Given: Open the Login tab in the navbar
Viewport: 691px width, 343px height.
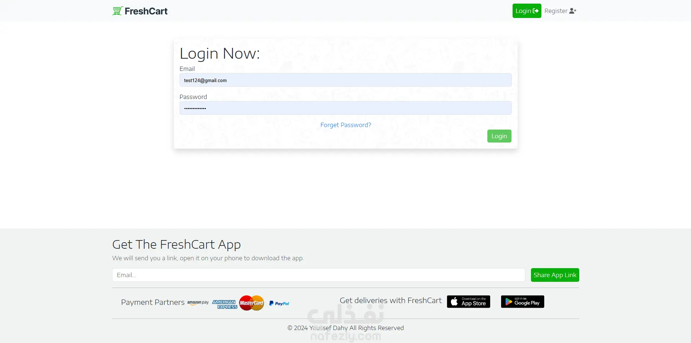Looking at the screenshot, I should click(x=527, y=11).
